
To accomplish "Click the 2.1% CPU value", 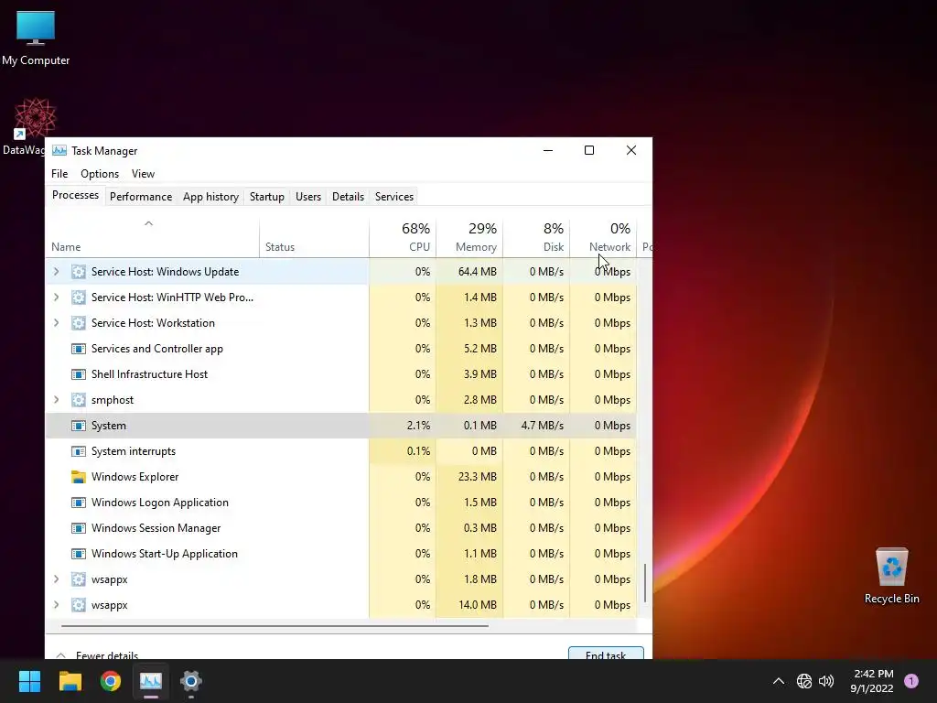I will [x=418, y=426].
